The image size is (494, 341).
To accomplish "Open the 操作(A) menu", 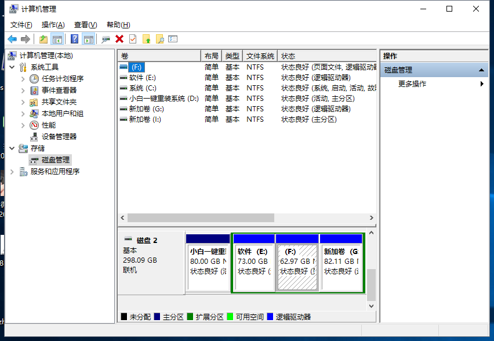I will click(x=53, y=25).
